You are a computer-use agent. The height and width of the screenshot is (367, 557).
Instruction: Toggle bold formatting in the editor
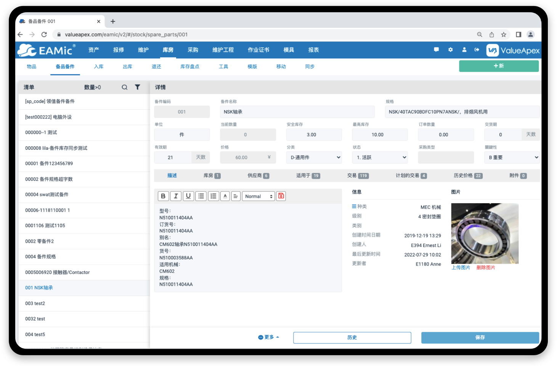click(x=163, y=196)
